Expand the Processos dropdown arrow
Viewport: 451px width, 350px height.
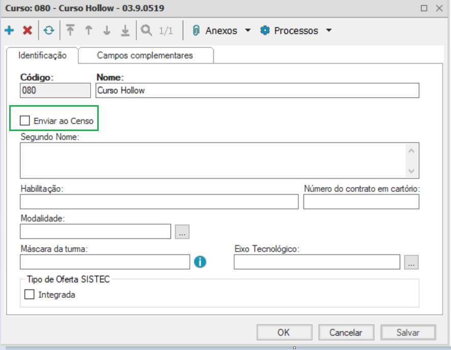tap(329, 30)
